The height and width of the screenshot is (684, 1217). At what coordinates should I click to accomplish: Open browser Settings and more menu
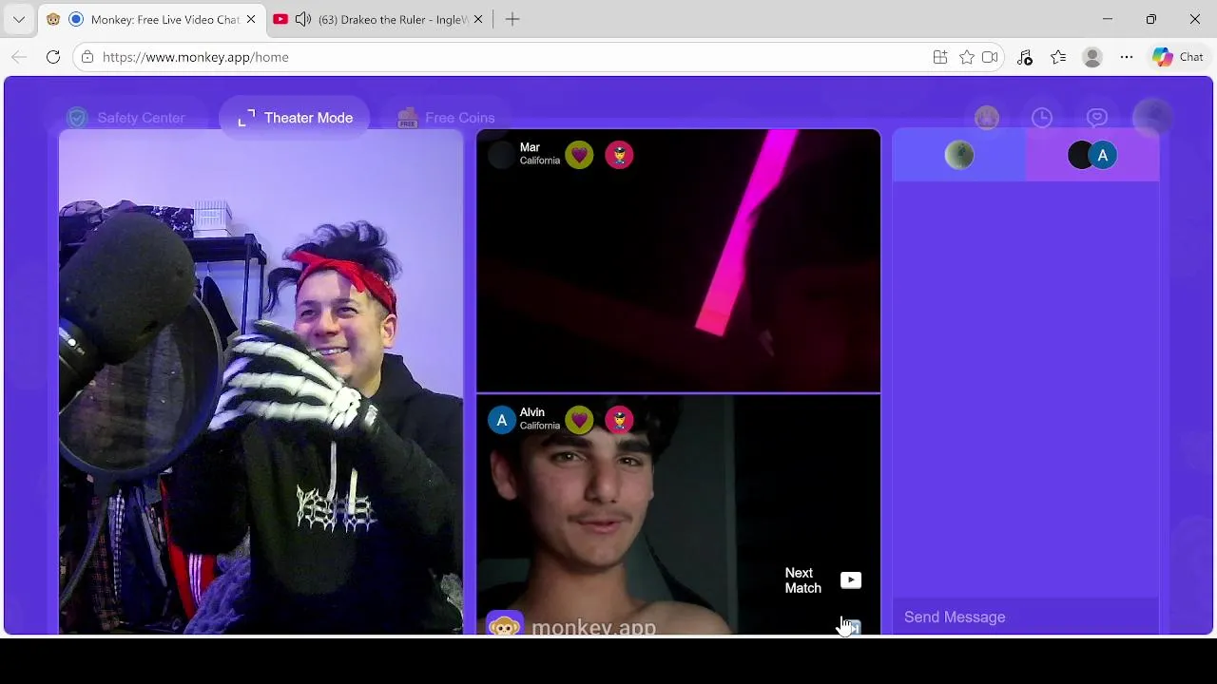pos(1127,57)
